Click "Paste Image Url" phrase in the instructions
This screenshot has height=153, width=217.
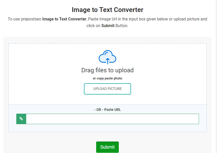(102, 19)
